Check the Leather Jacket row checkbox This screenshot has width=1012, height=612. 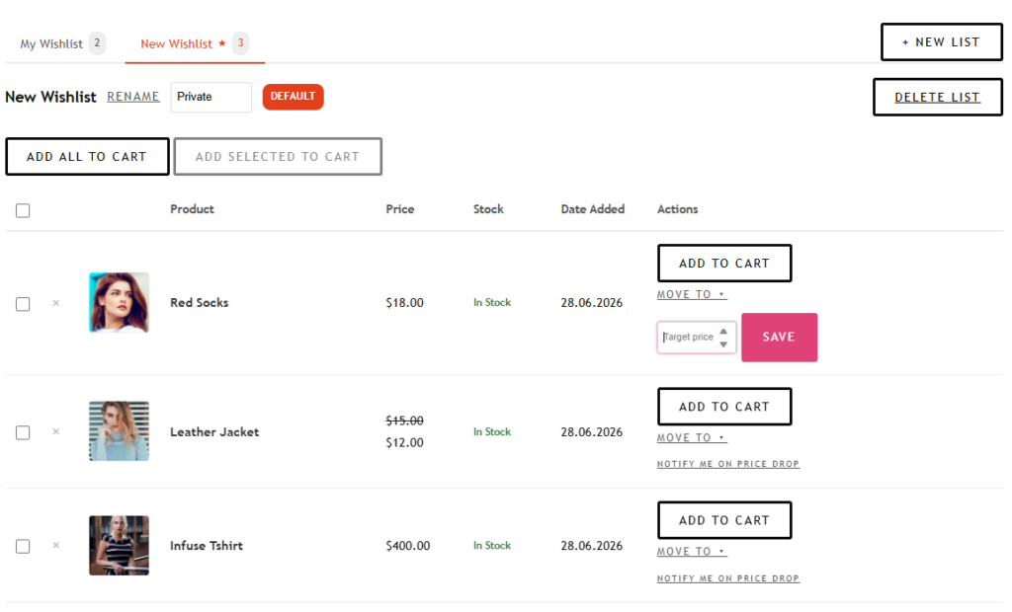click(x=23, y=432)
